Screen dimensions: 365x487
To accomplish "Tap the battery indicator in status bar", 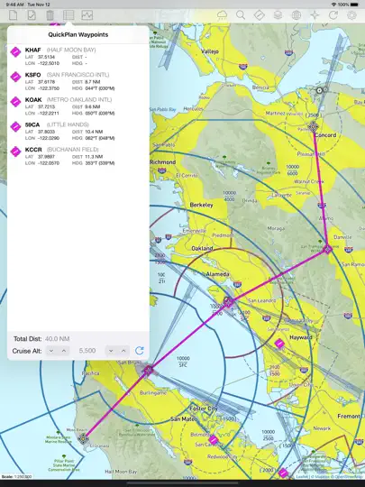I will tap(354, 5).
